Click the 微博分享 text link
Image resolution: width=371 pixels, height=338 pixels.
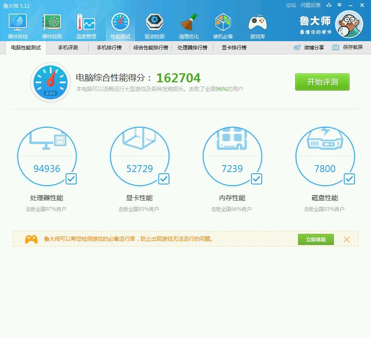314,47
